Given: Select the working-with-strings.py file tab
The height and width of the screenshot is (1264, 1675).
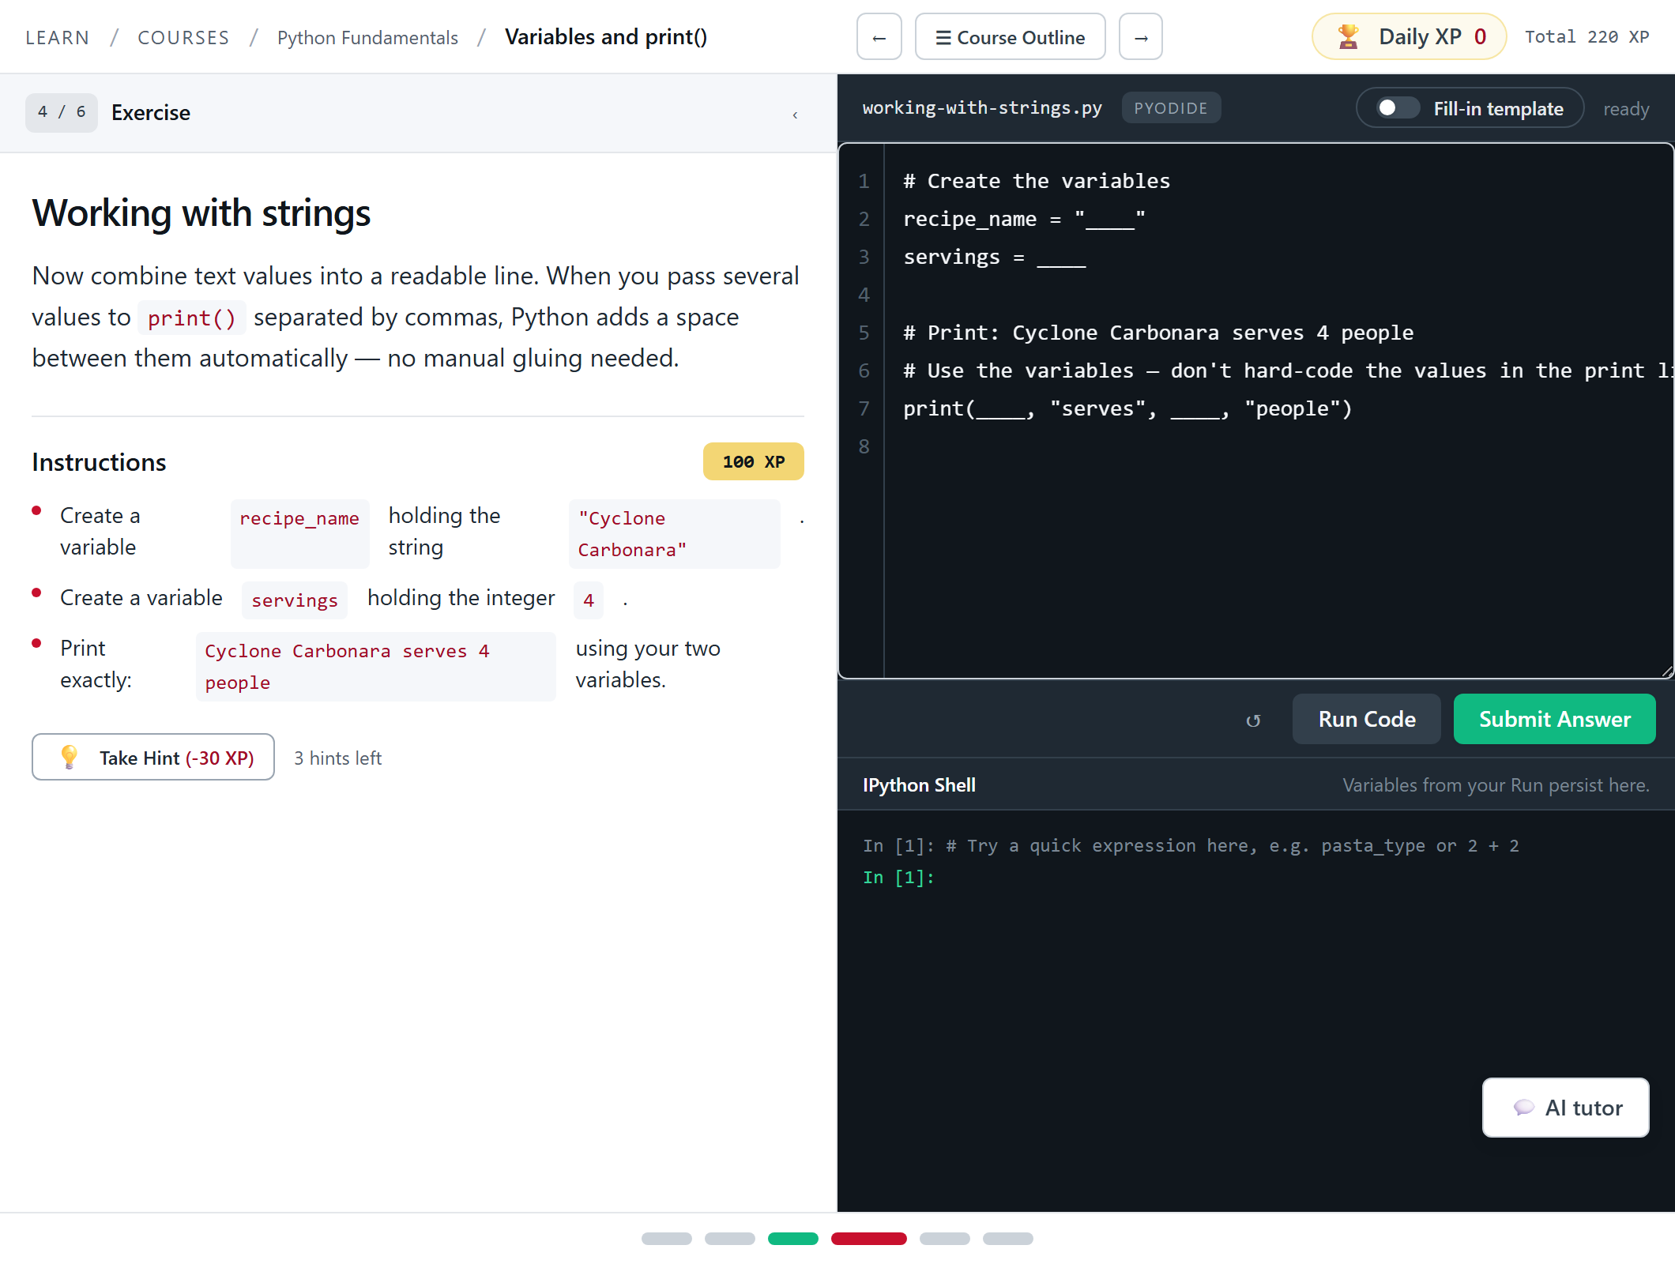Looking at the screenshot, I should click(982, 107).
